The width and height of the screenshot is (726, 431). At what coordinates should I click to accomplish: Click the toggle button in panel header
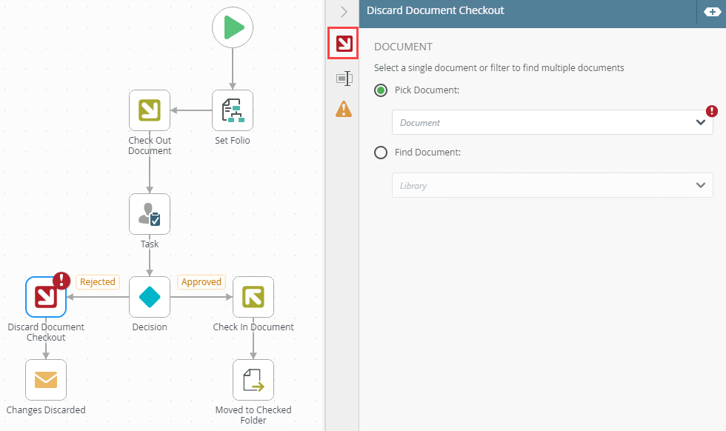pos(713,12)
